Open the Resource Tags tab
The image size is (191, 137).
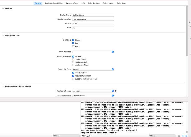72,3
